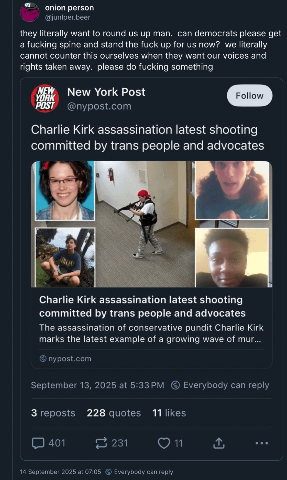View the 228 quotes list
Image resolution: width=287 pixels, height=480 pixels.
coord(114,413)
